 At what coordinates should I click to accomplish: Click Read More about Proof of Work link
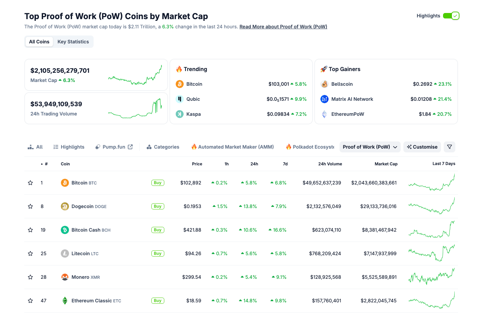283,26
